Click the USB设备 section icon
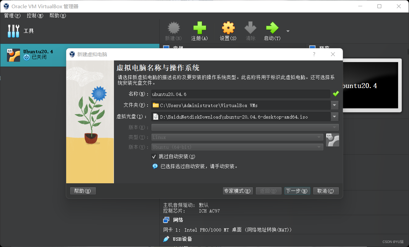 (166, 239)
